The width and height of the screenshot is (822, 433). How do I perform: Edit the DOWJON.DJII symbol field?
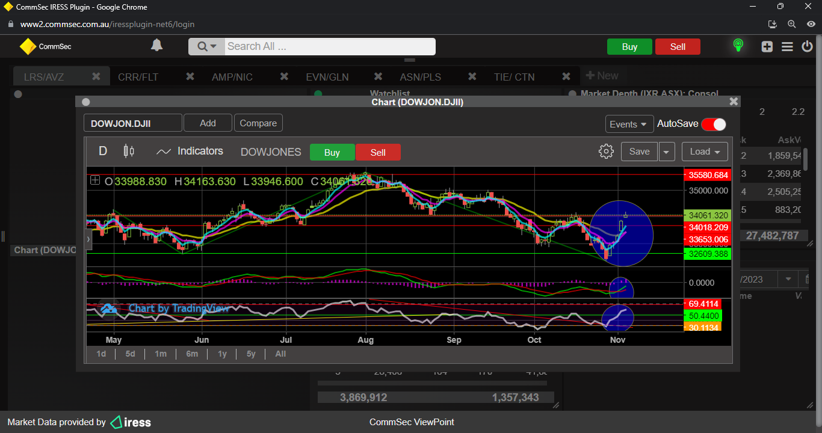(132, 123)
